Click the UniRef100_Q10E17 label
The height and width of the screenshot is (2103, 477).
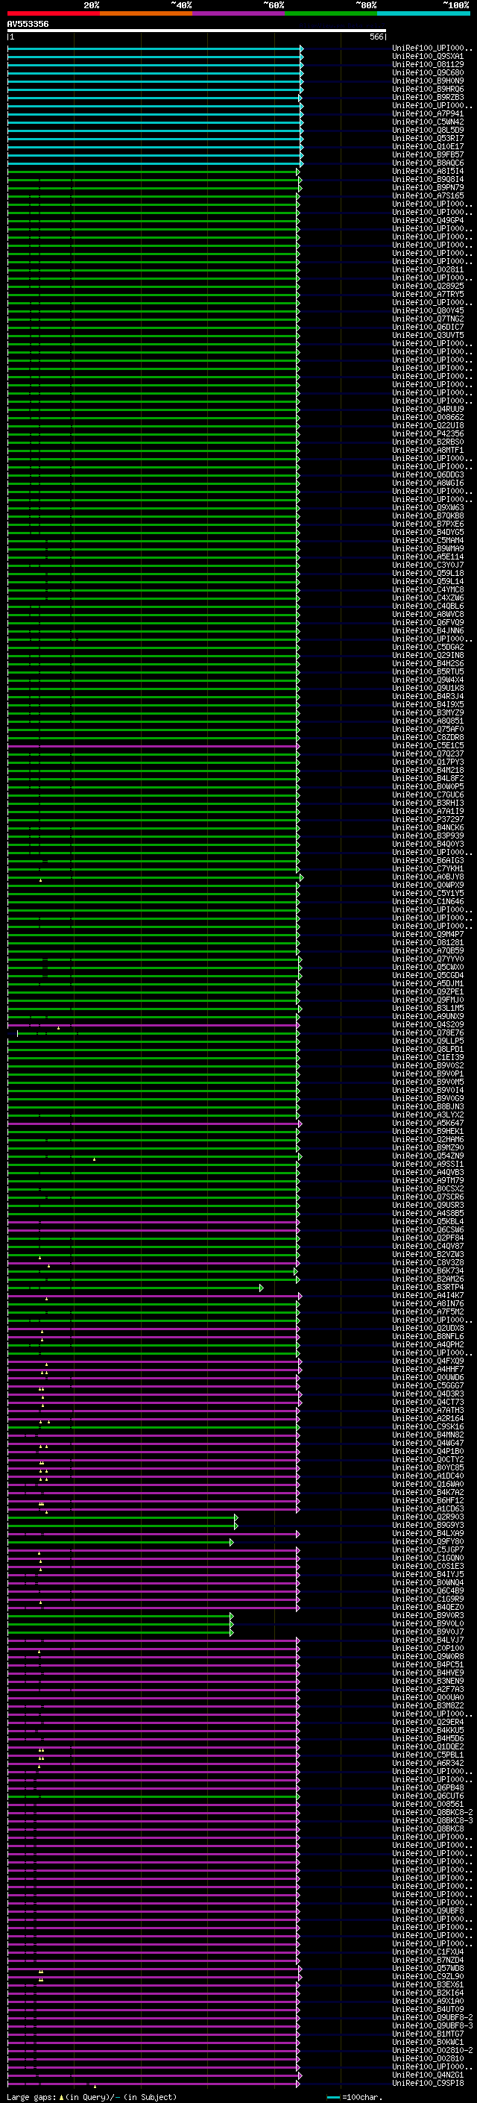[428, 147]
